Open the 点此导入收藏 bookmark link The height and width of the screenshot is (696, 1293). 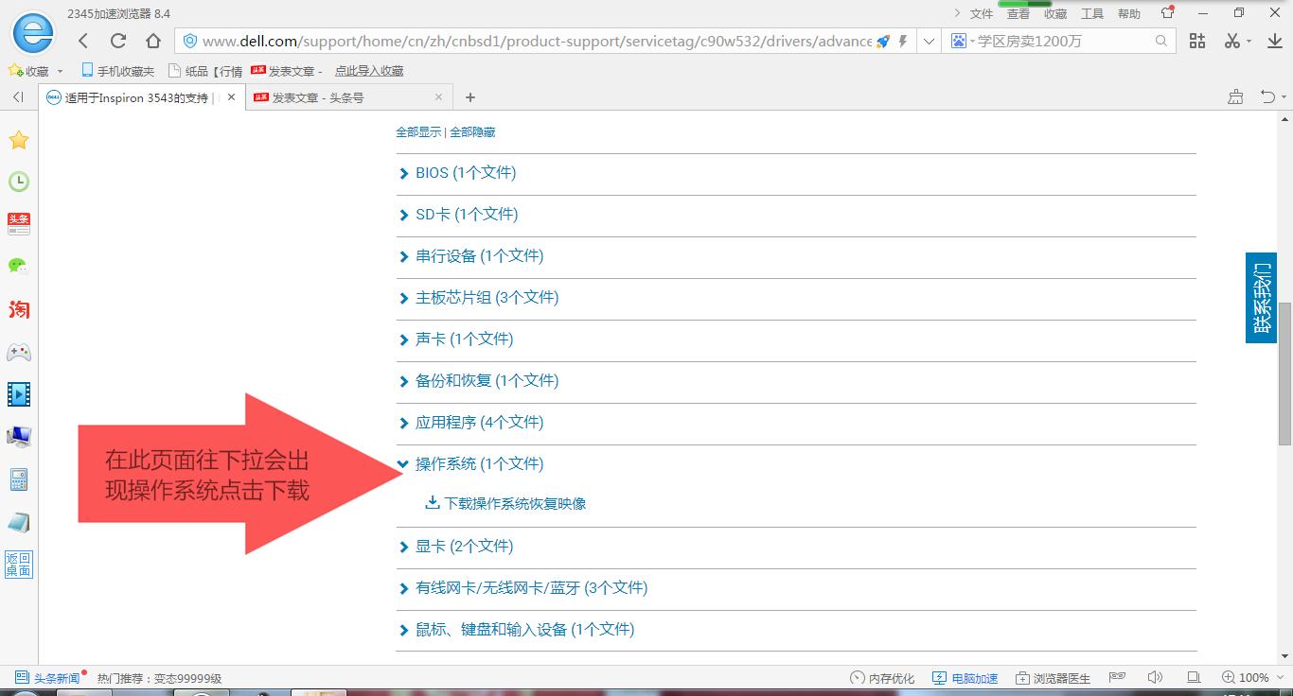pos(369,71)
